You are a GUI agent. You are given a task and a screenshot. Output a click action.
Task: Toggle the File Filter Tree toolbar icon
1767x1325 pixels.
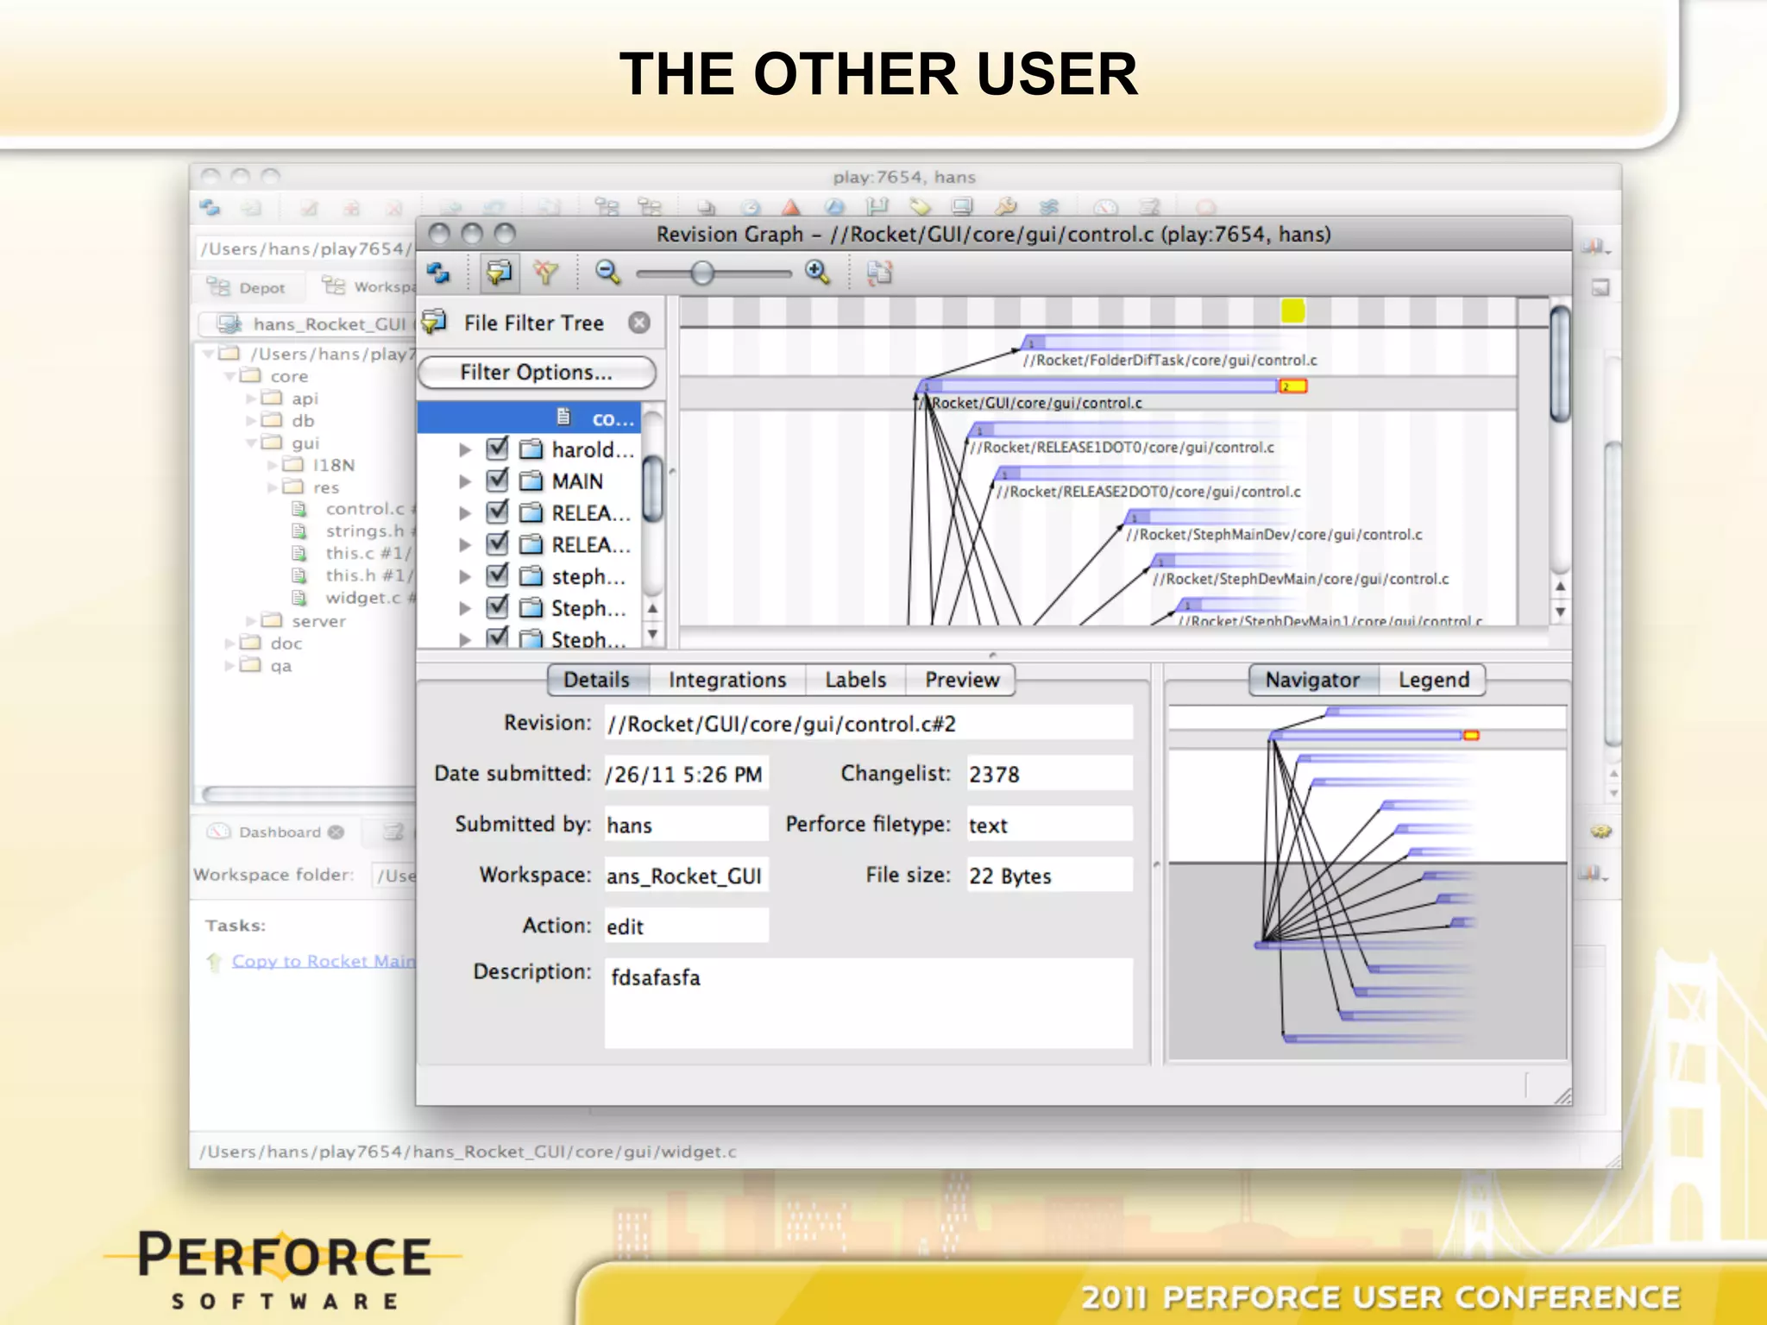point(499,273)
